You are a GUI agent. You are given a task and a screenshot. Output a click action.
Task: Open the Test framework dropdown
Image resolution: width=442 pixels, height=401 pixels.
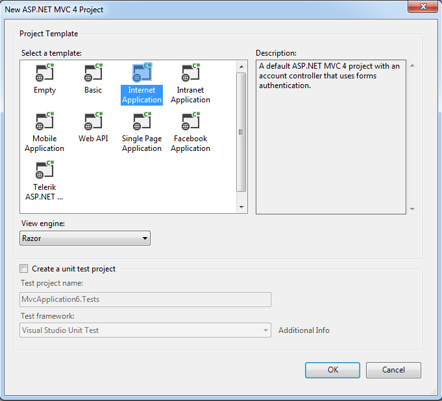pos(145,330)
